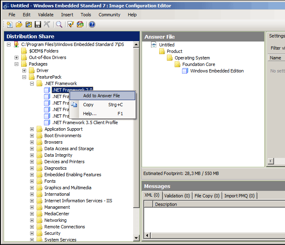Click the Validate checkmark toolbar icon

tap(70, 24)
